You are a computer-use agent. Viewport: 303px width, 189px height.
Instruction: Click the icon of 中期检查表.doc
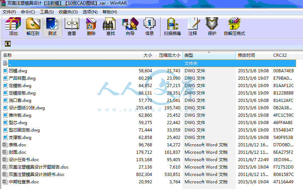click(x=5, y=182)
